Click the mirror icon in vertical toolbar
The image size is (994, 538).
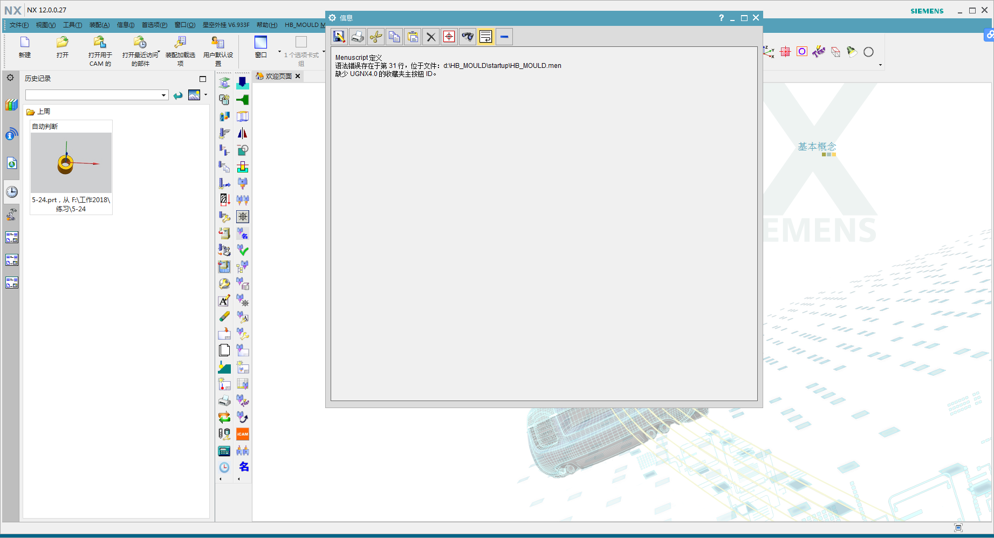243,133
